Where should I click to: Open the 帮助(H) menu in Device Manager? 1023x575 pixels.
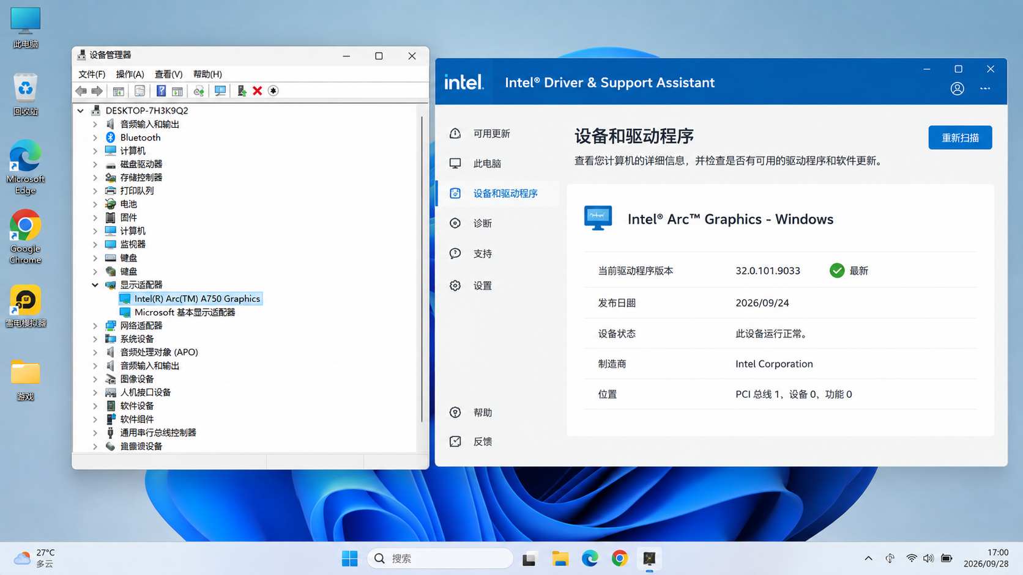(207, 74)
